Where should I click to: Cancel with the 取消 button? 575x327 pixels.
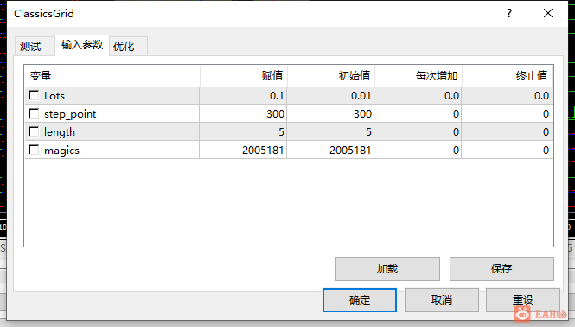click(442, 300)
